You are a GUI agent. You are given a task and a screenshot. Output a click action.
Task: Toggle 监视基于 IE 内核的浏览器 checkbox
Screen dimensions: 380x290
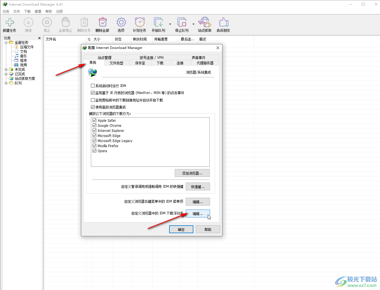(x=93, y=93)
